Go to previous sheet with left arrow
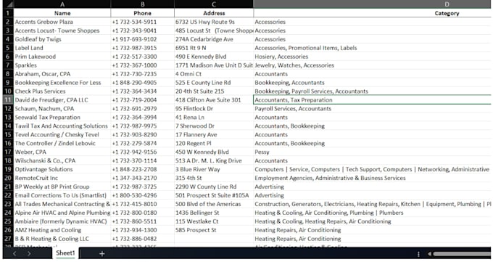Viewport: 493px width, 262px height. pyautogui.click(x=14, y=253)
